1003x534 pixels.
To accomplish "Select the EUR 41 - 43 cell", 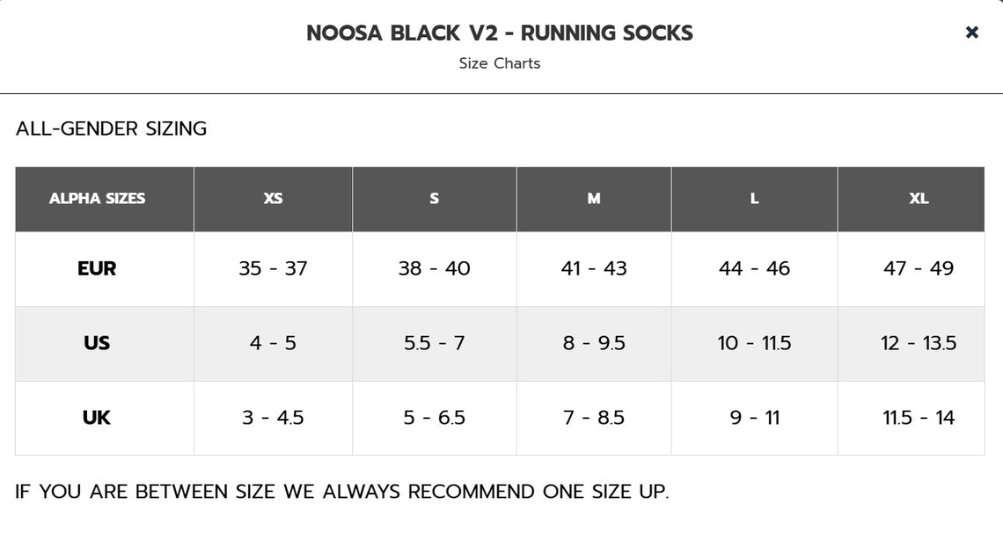I will point(594,268).
